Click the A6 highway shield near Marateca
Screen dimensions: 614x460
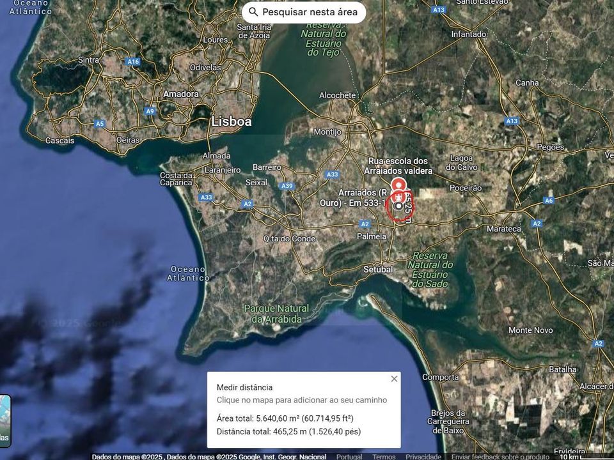click(549, 201)
